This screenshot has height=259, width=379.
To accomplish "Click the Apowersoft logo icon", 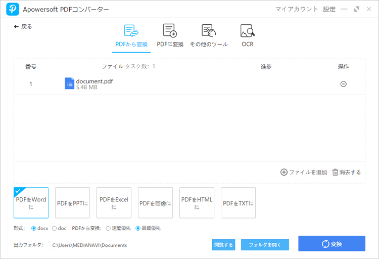I will (x=13, y=9).
